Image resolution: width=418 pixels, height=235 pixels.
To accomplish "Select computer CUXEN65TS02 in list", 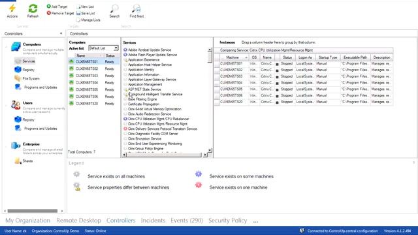I will point(93,69).
